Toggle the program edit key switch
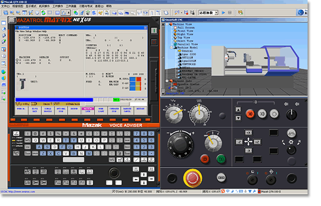The image size is (321, 206). coord(252,180)
